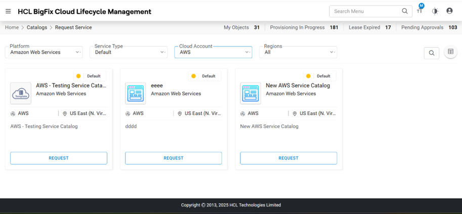Open the hamburger navigation menu
The image size is (462, 214).
8,11
